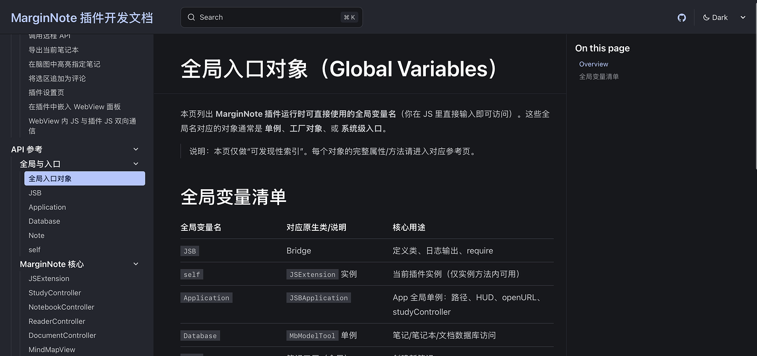Click the JSExtension code tag in table
The image size is (757, 356).
click(312, 274)
